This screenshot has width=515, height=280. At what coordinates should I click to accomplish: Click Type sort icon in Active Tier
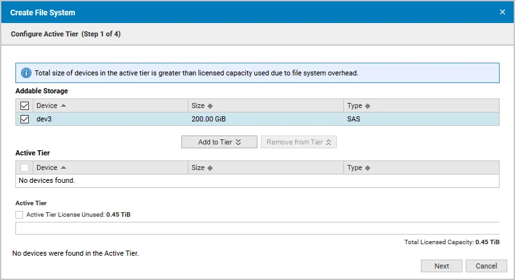click(x=368, y=167)
